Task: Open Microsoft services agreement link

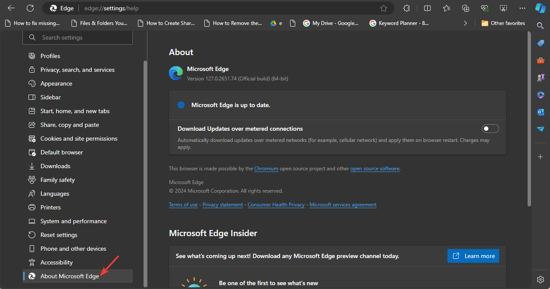Action: click(343, 205)
